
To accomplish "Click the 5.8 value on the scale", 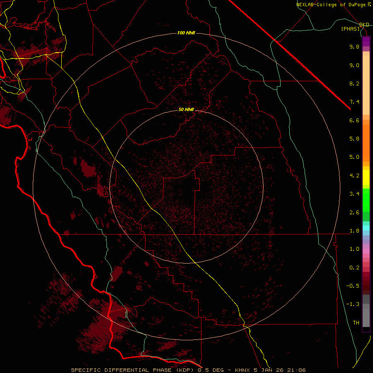I will pyautogui.click(x=354, y=139).
